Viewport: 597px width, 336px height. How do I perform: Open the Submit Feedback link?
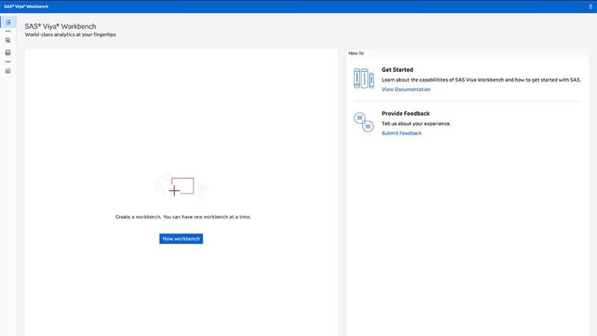pyautogui.click(x=401, y=133)
